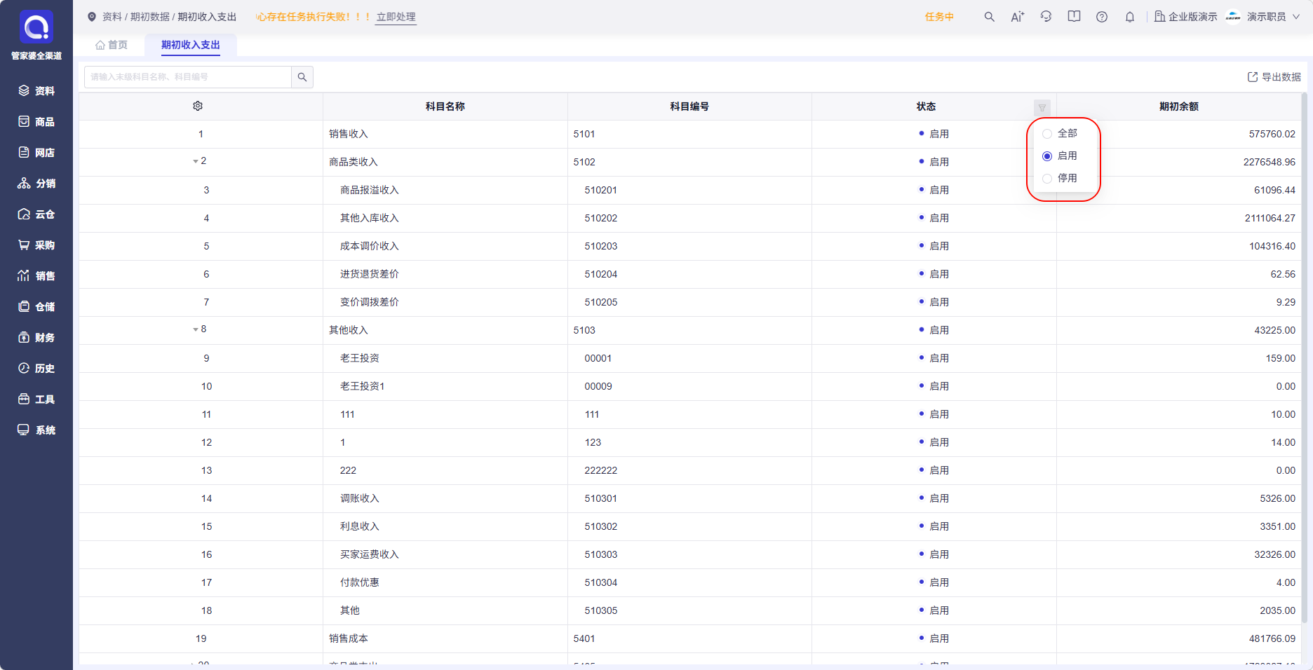1313x670 pixels.
Task: Click the 575760.02 balance value
Action: point(1272,134)
